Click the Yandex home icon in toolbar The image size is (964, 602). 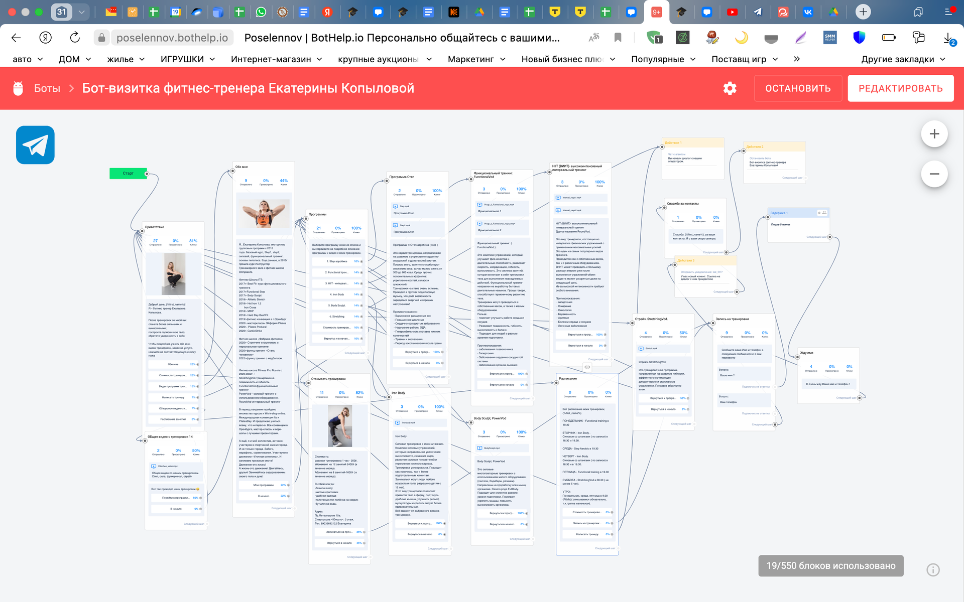[46, 38]
